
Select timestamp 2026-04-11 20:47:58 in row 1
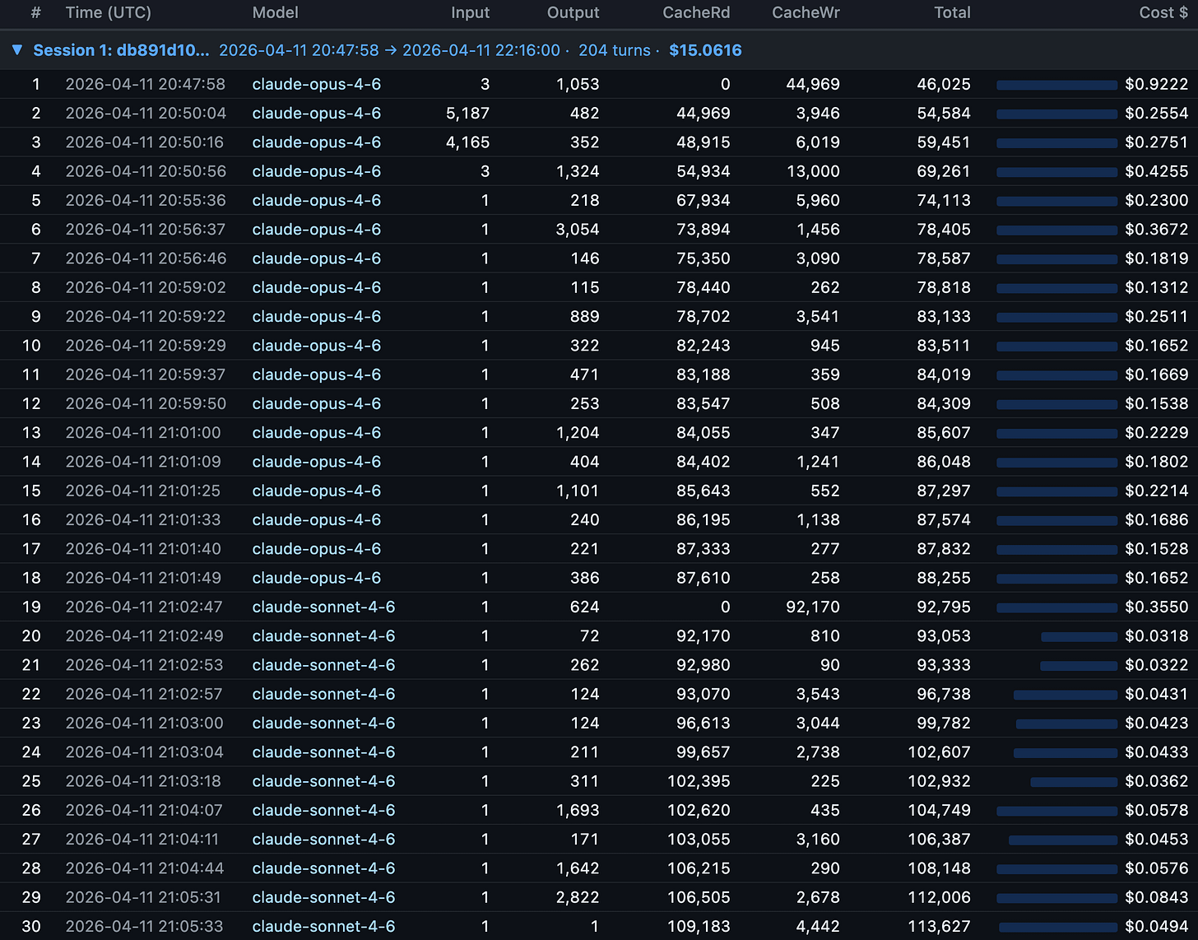click(x=145, y=84)
